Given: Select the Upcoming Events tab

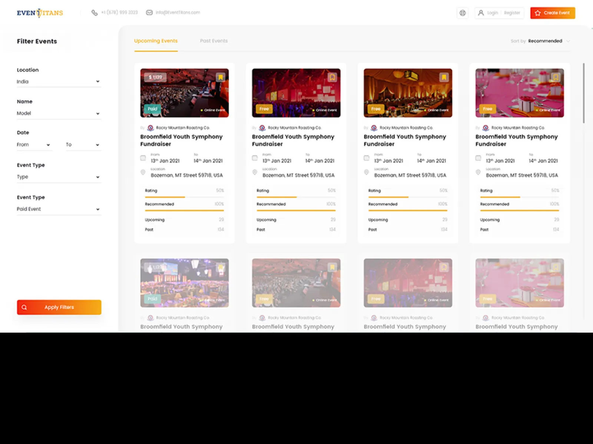Looking at the screenshot, I should point(156,41).
